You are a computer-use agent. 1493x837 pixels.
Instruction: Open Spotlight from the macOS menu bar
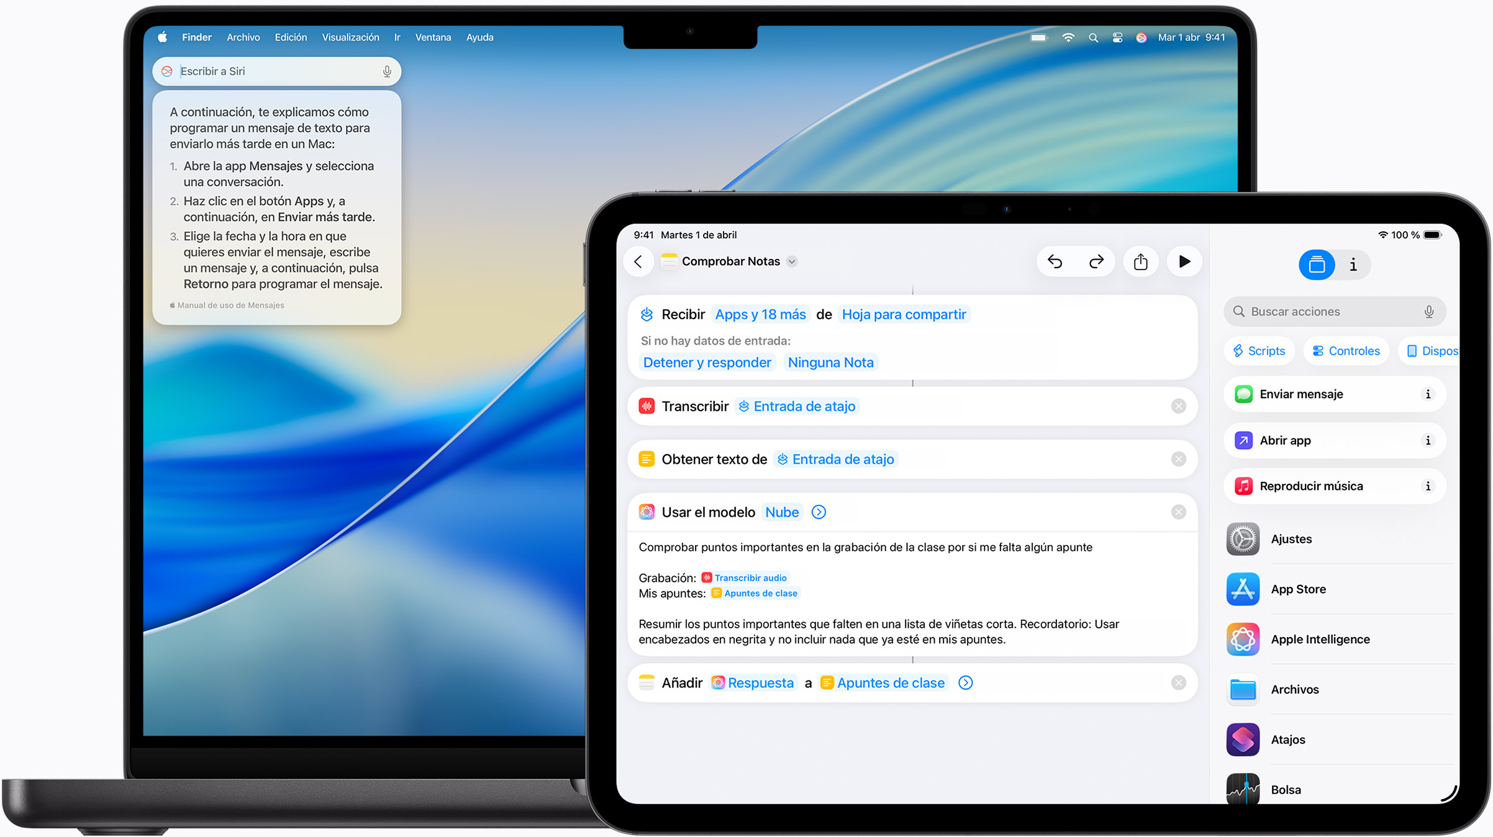[x=1093, y=37]
